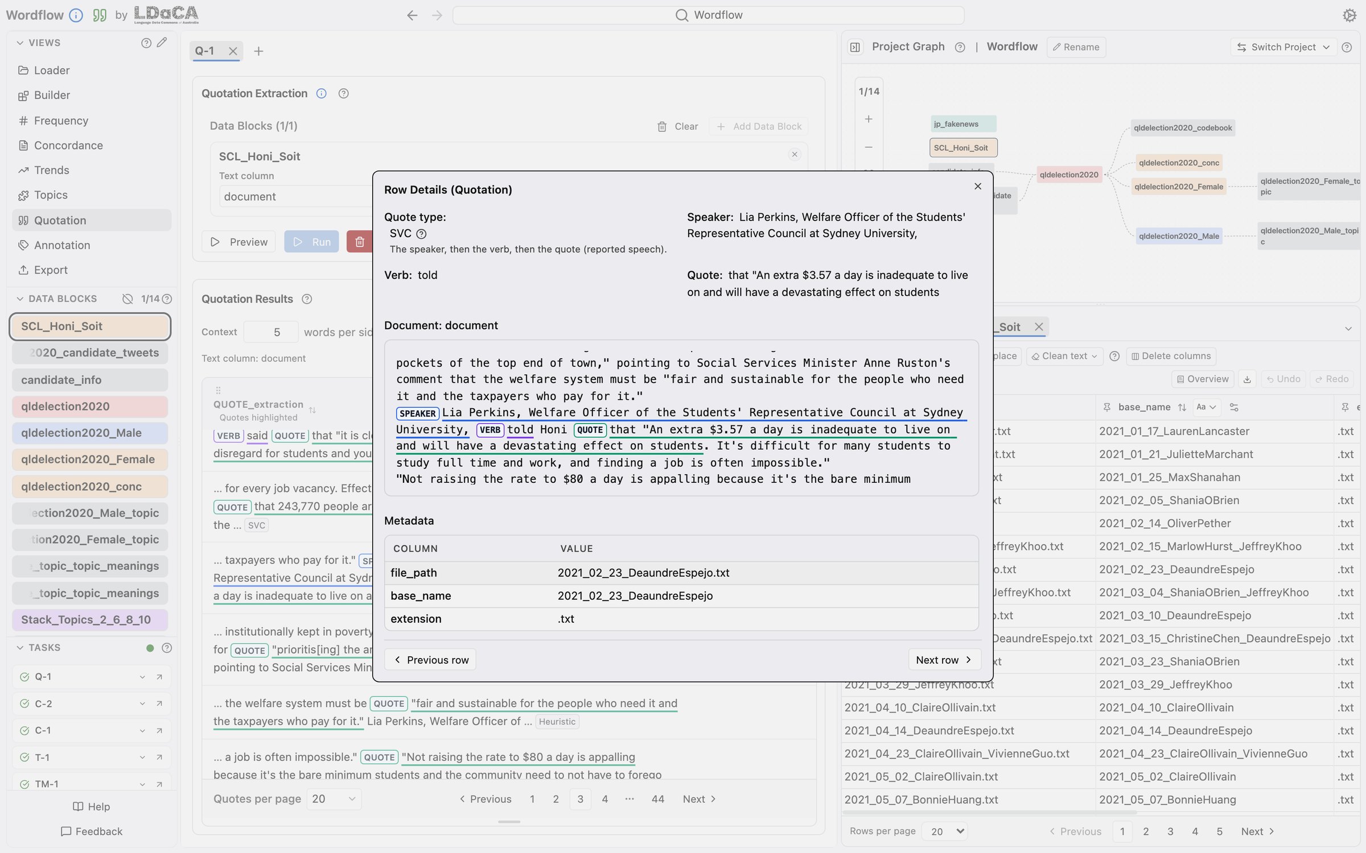Select the Q-1 tab
Screen dimensions: 1366x853
coord(205,51)
